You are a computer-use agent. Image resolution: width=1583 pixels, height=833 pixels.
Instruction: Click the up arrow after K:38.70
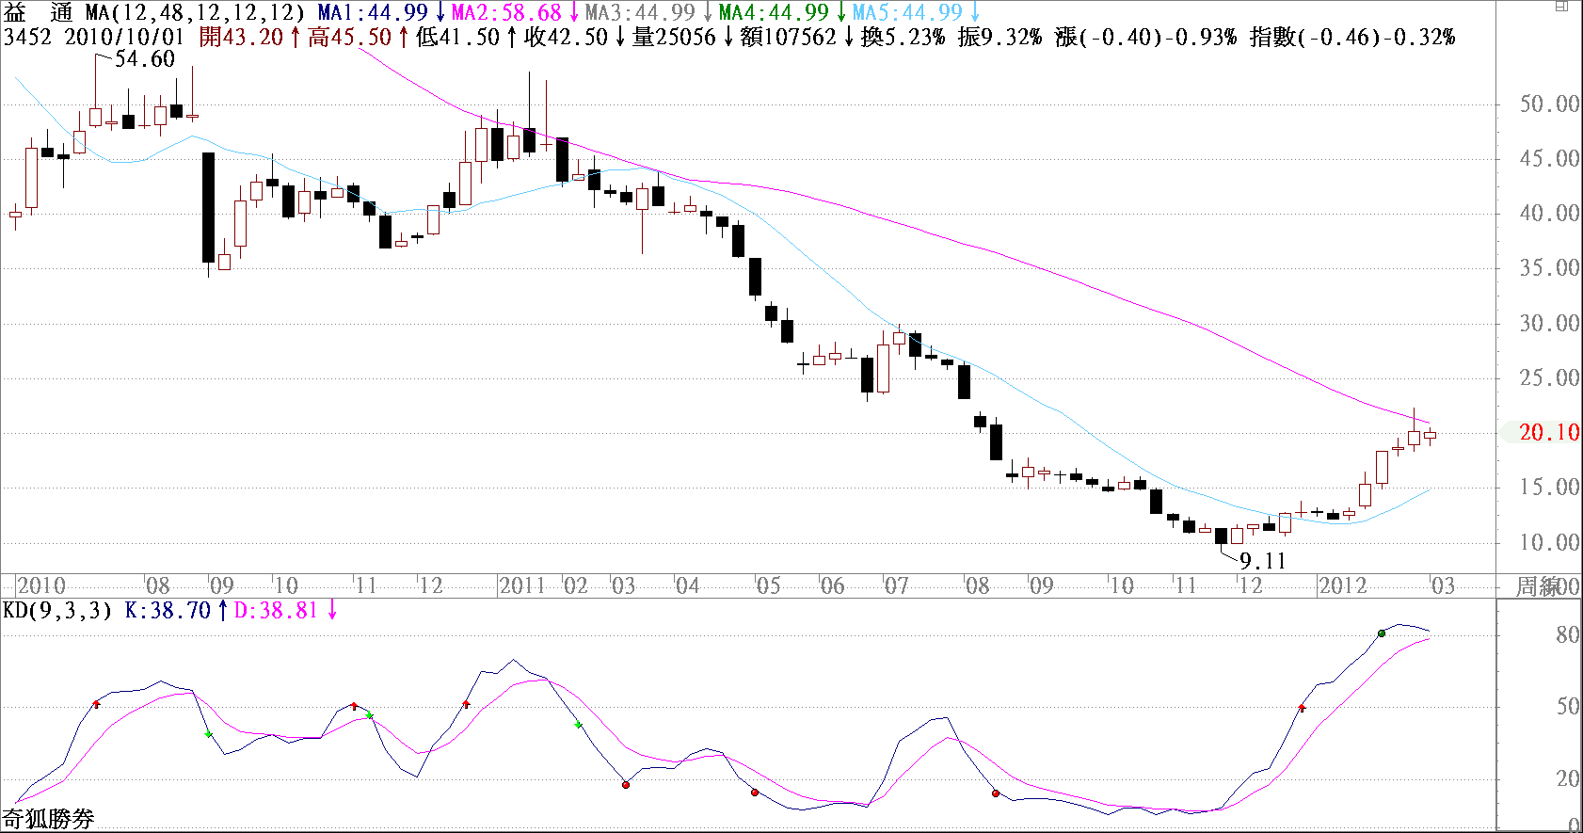click(223, 611)
